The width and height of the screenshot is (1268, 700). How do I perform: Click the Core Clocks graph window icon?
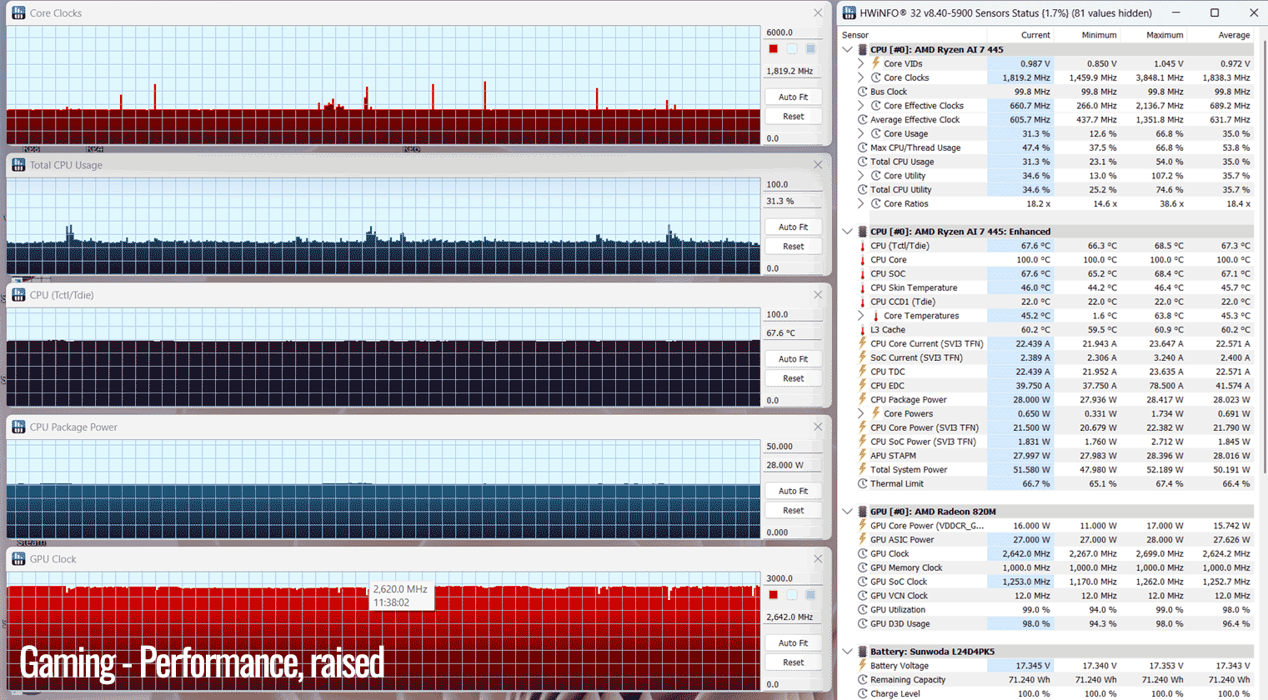18,13
